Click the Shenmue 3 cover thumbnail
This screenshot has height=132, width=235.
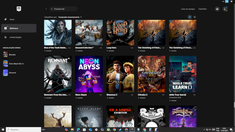[120, 74]
